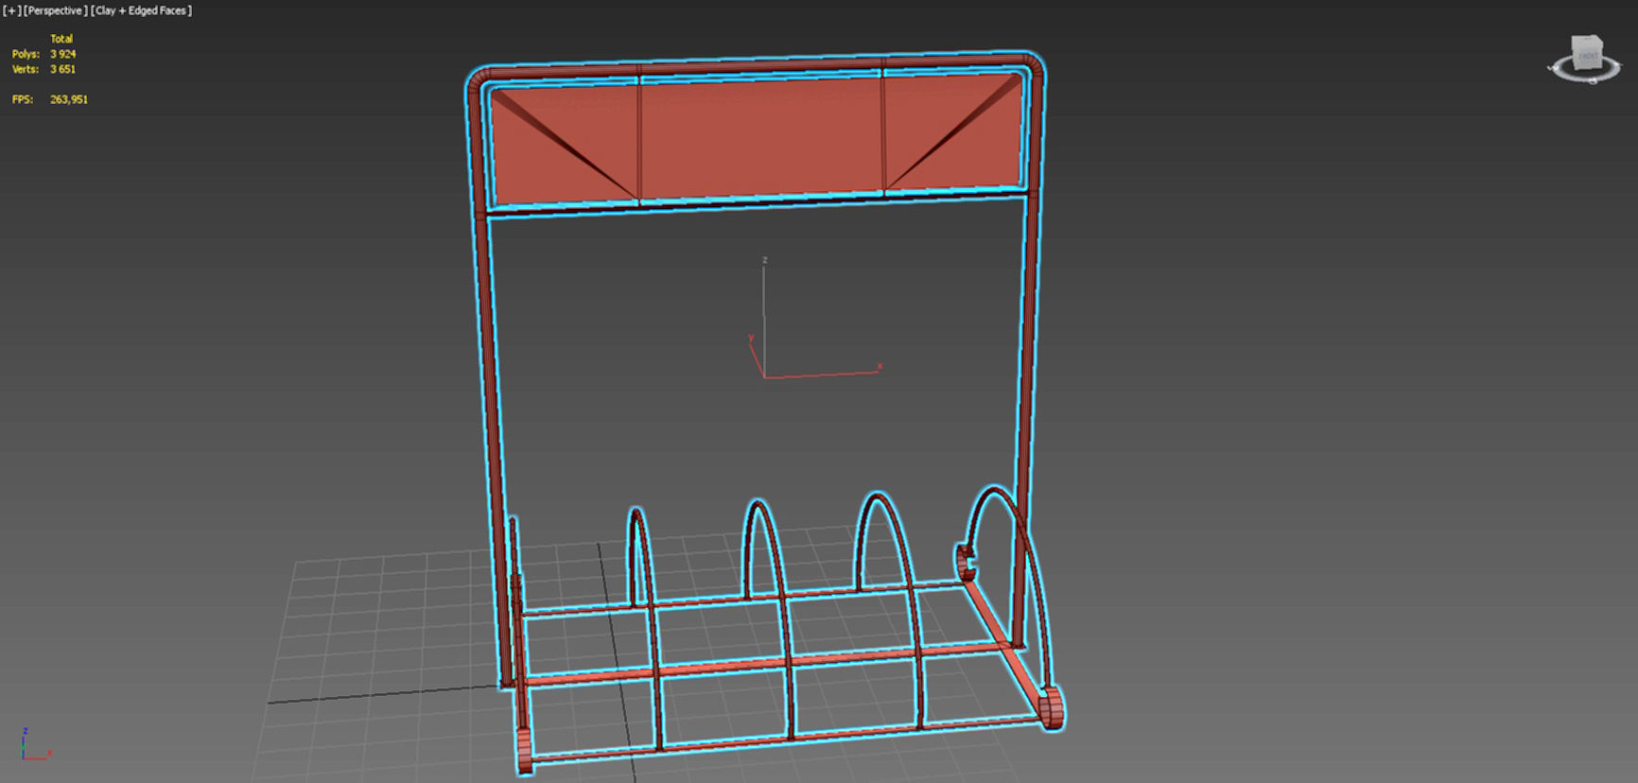This screenshot has width=1638, height=783.
Task: Open the Clay + Edged Faces shading menu
Action: click(x=142, y=10)
